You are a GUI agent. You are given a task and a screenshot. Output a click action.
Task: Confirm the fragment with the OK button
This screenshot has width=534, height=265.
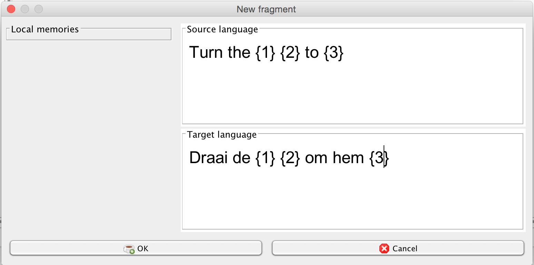coord(136,248)
